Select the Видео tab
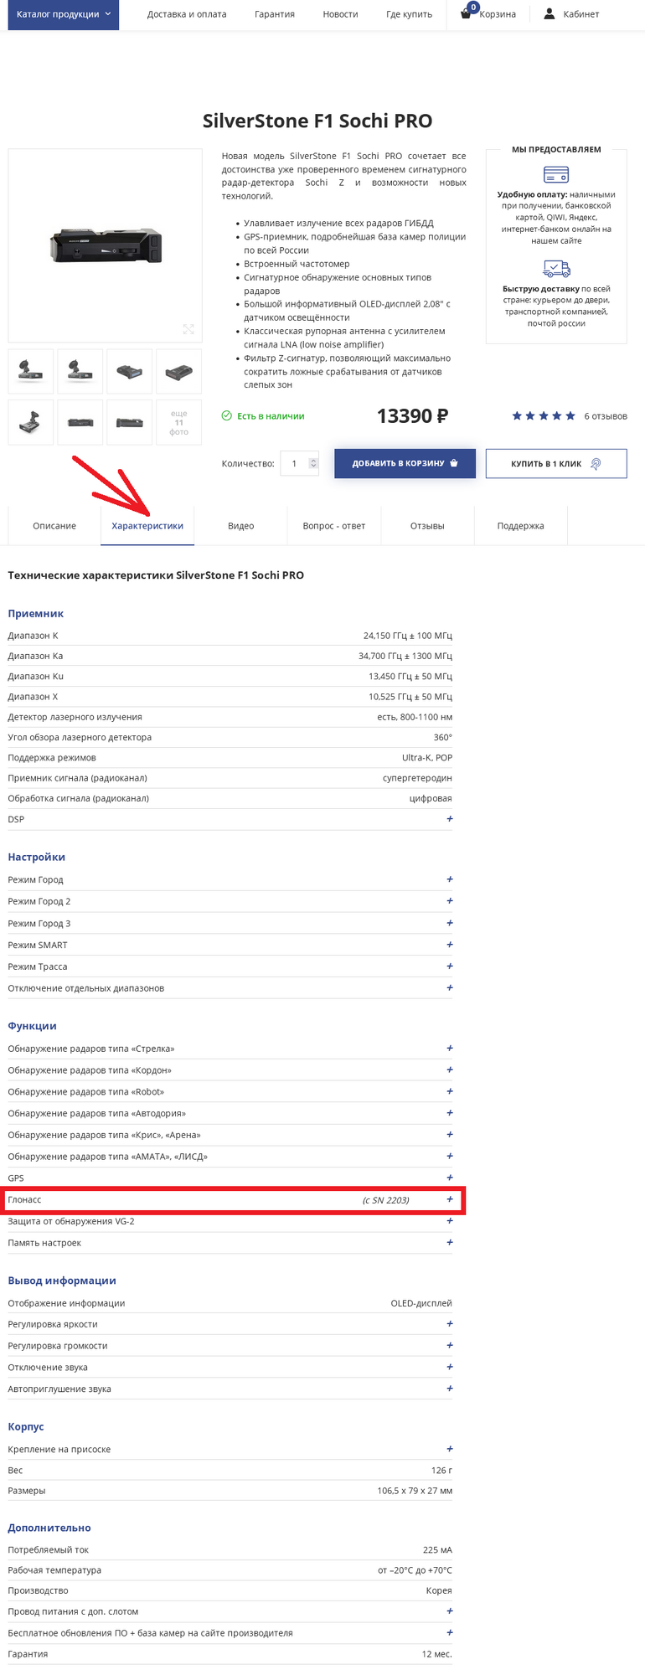 point(240,526)
